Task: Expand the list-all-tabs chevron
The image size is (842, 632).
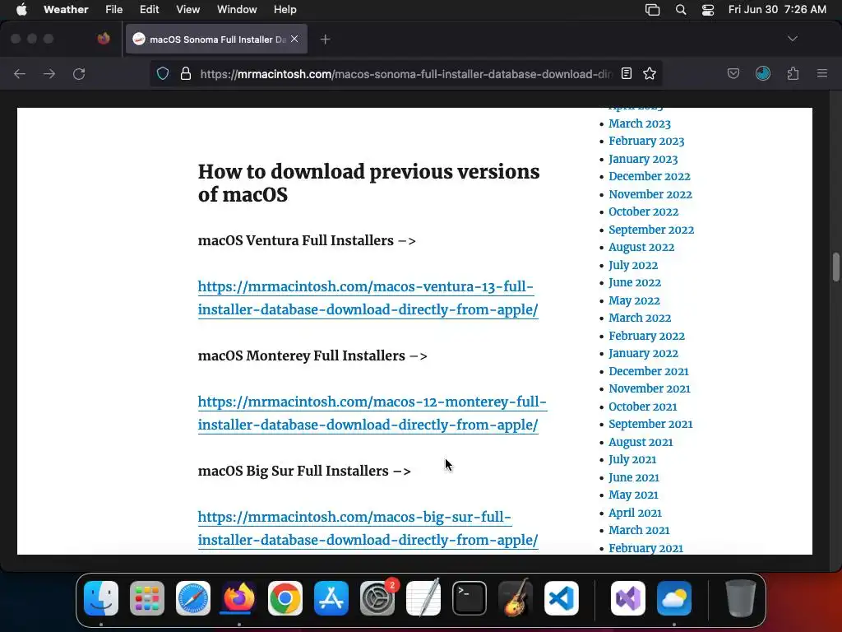Action: [793, 39]
